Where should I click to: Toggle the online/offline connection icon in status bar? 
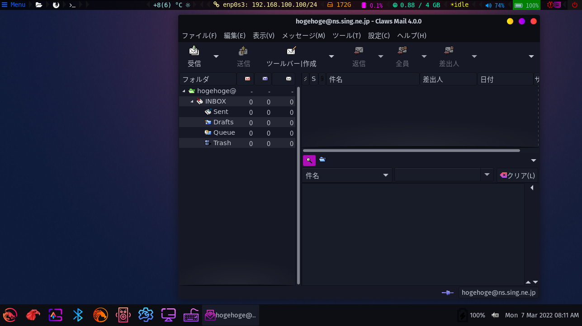tap(448, 293)
